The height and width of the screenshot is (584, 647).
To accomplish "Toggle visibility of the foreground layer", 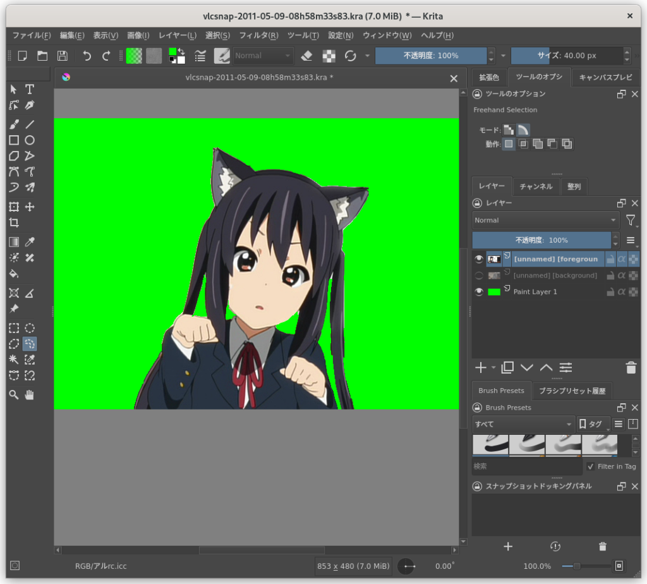I will click(x=479, y=259).
